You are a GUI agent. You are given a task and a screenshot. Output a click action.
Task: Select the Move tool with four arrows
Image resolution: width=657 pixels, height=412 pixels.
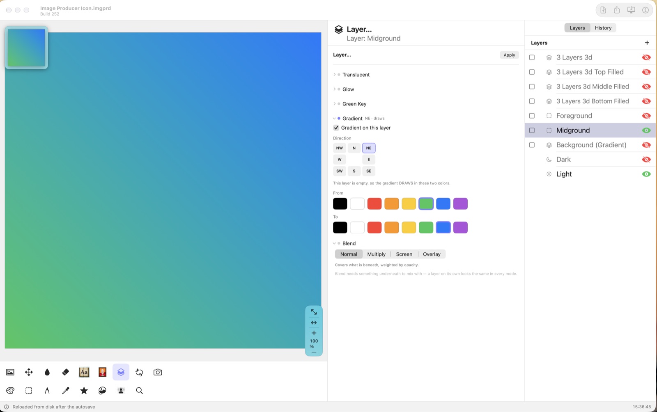click(x=29, y=372)
